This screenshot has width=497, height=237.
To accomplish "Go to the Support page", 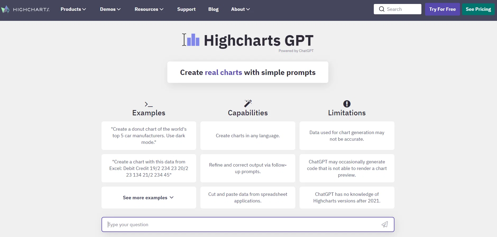I will tap(186, 9).
